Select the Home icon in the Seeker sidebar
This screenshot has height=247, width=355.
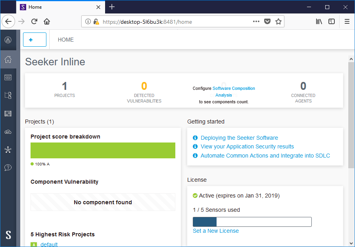point(8,59)
